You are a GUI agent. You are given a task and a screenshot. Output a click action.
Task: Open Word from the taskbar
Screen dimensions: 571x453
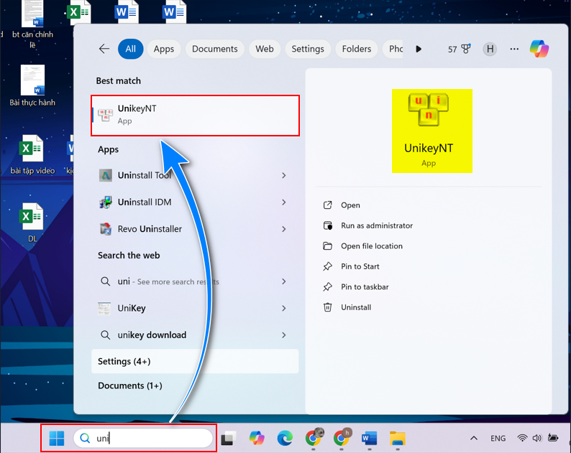pos(370,438)
